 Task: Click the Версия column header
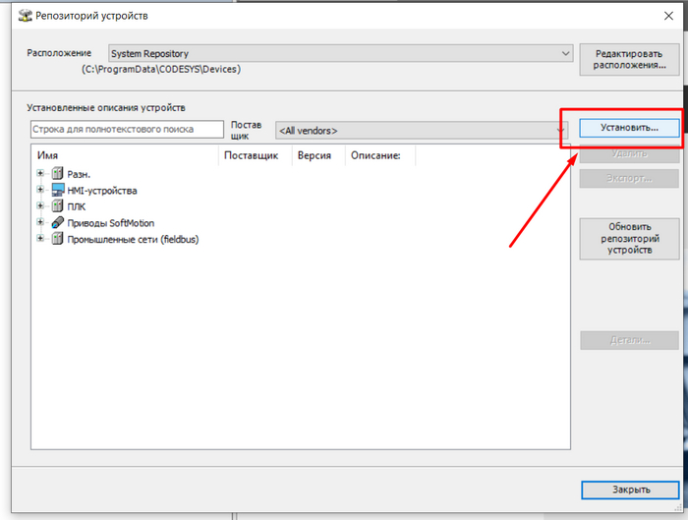pos(315,155)
